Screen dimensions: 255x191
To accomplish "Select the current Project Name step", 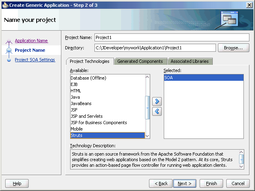I will pyautogui.click(x=30, y=50).
